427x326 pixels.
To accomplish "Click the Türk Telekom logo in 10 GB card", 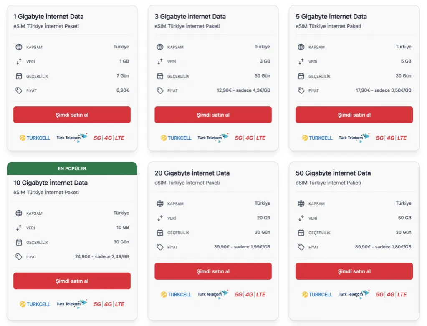I will click(72, 304).
